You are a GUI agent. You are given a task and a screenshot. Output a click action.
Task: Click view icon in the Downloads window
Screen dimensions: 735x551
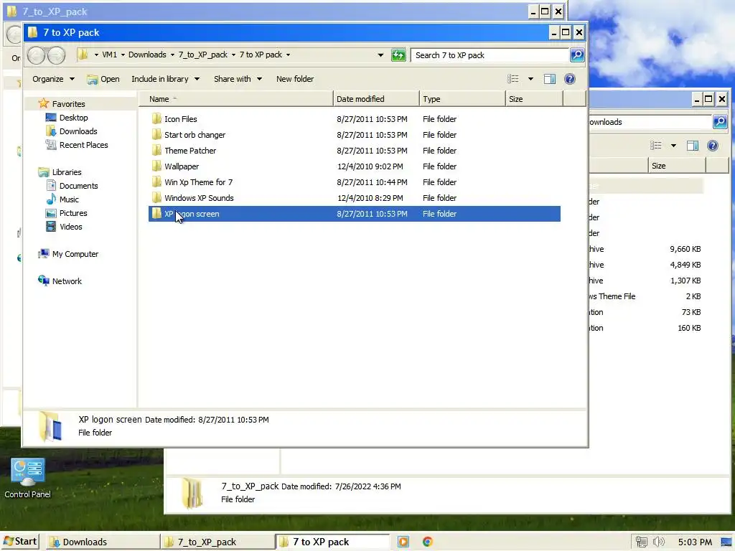pos(656,146)
